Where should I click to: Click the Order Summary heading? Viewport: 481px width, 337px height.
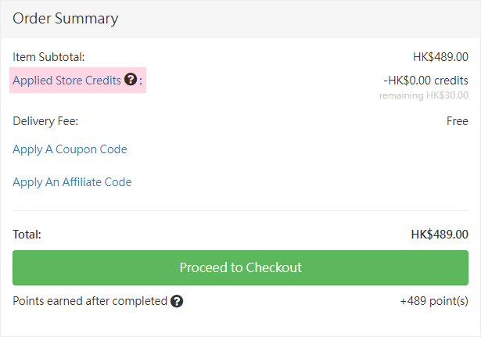click(x=66, y=18)
